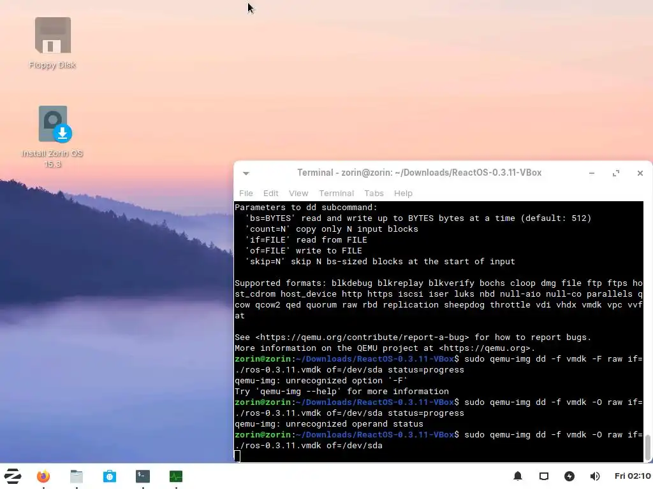Click the terminal scrollbar handle
Image resolution: width=653 pixels, height=489 pixels.
tap(648, 448)
